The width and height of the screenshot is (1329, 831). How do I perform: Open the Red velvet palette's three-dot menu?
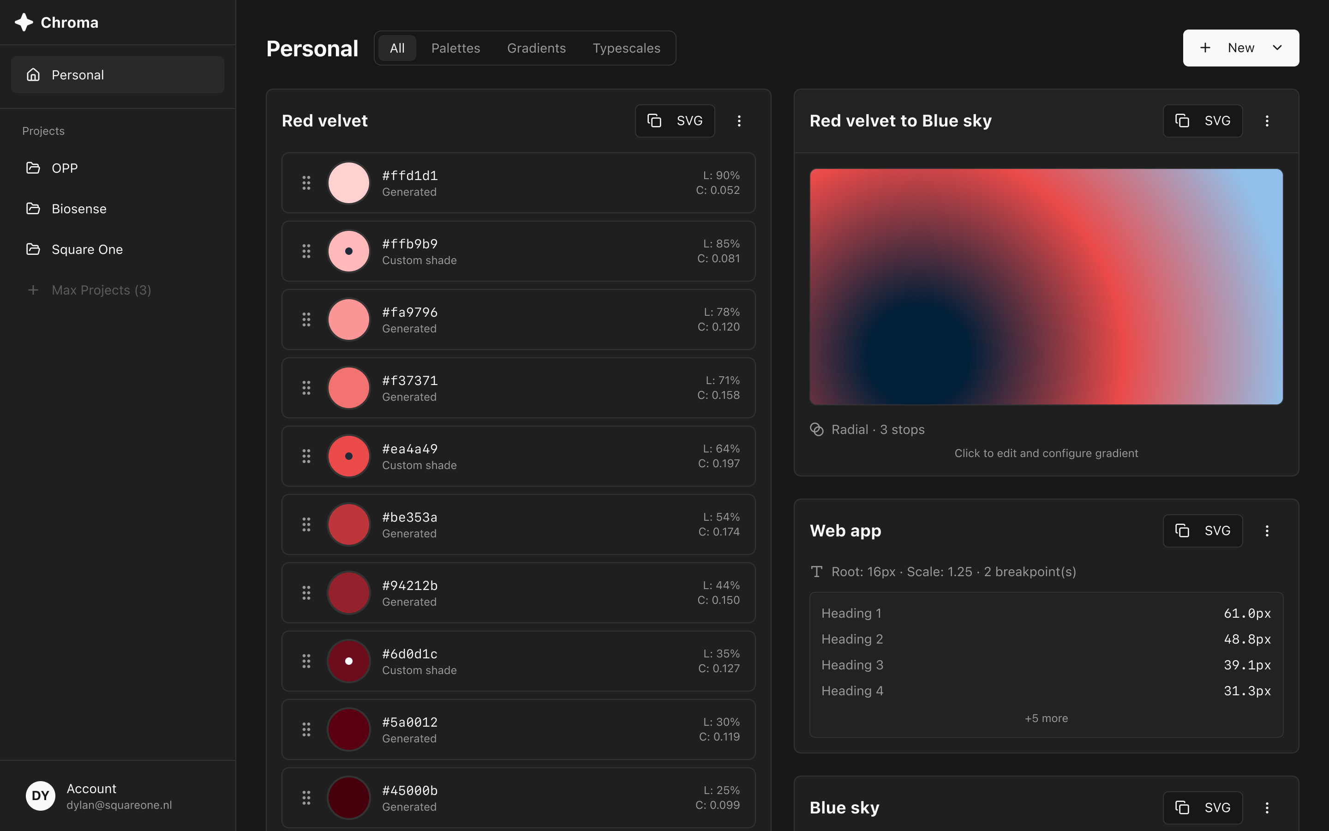point(739,121)
